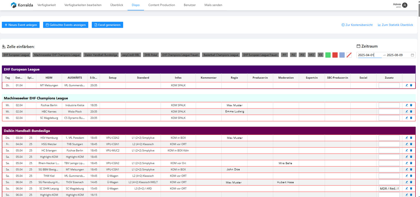The width and height of the screenshot is (420, 197).
Task: Edit the Füchse Berlin vs Industria Kielce event
Action: click(x=407, y=105)
